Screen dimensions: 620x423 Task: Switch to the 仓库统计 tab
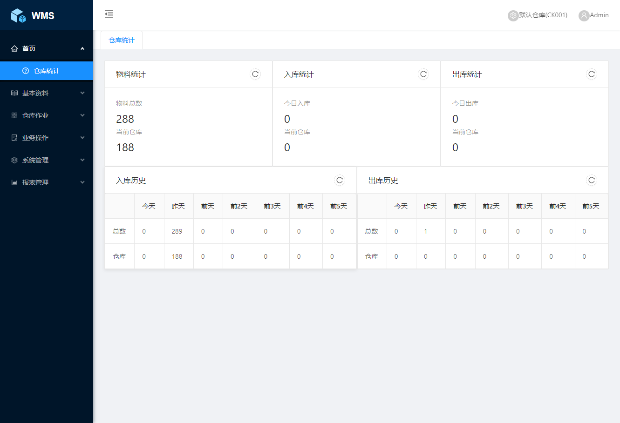pos(122,40)
